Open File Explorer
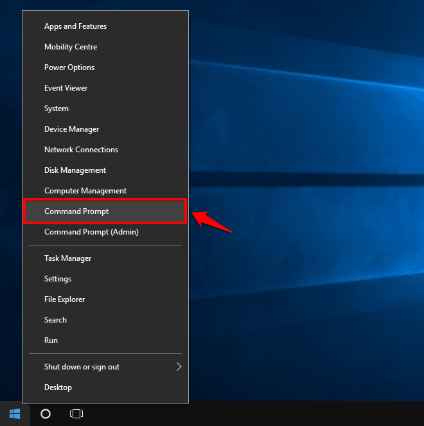Screen dimensions: 424x426 pyautogui.click(x=64, y=299)
